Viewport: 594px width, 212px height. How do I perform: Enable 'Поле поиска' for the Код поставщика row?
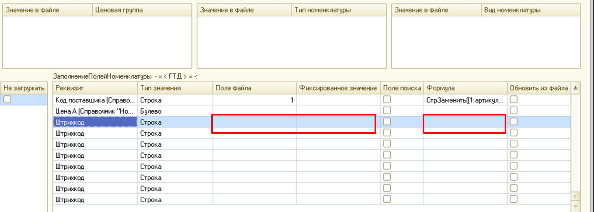pos(387,99)
